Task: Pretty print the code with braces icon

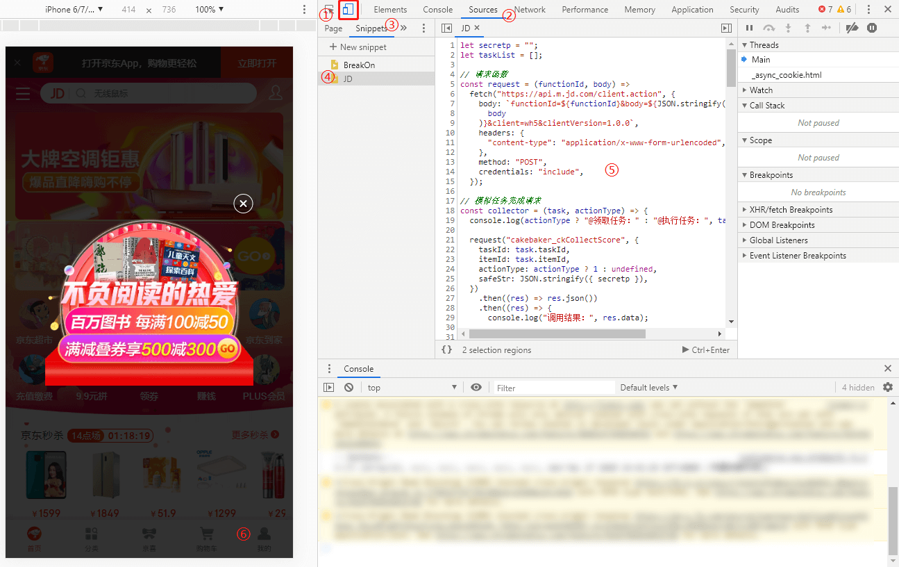Action: [x=446, y=350]
